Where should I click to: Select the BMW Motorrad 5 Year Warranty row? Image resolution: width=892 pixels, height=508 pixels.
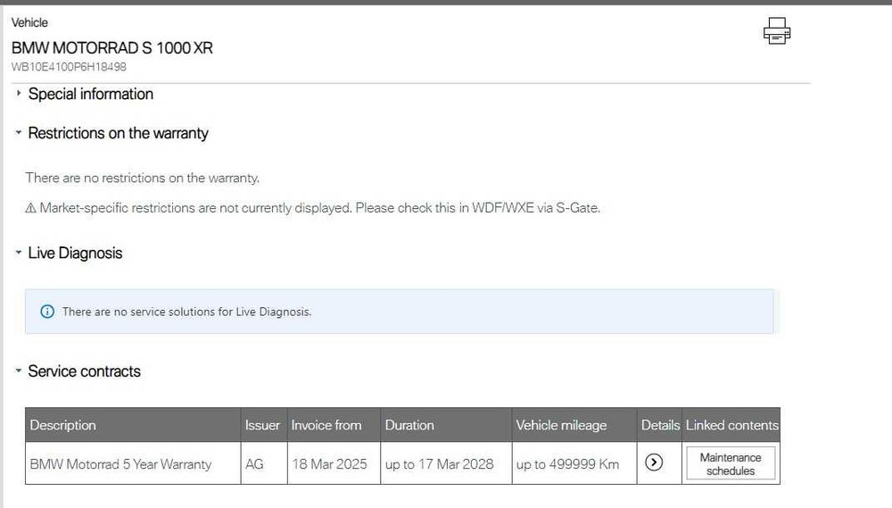[x=120, y=464]
